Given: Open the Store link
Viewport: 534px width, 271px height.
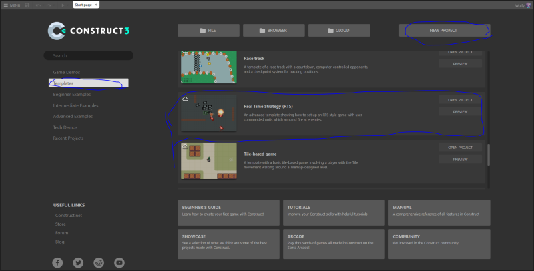Looking at the screenshot, I should [x=61, y=224].
